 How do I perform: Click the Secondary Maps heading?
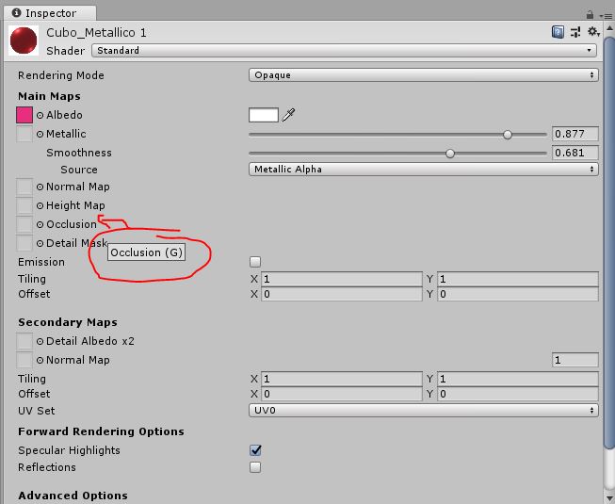coord(68,322)
